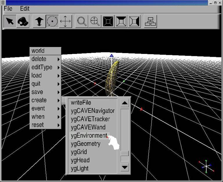The width and height of the screenshot is (223, 182).
Task: Expand the delete submenu arrow
Action: pyautogui.click(x=58, y=59)
